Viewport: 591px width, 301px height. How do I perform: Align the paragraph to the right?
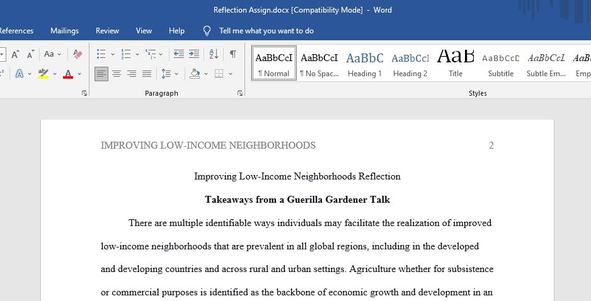[x=132, y=74]
